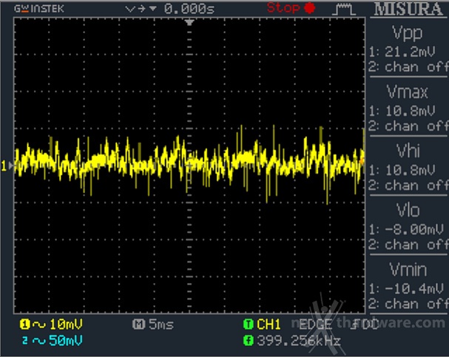Select the Vhi measurement entry

coord(408,167)
